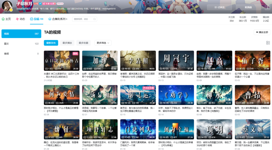
Task: Click the 发消息 message button
Action: click(x=248, y=7)
